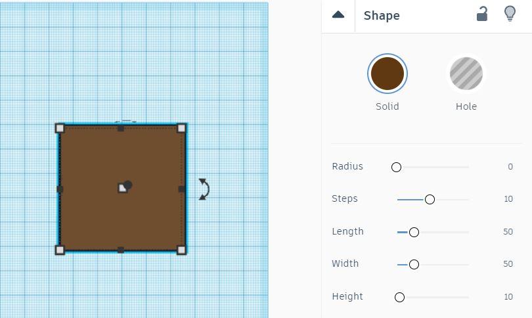Click the bottom edge midpoint handle
The width and height of the screenshot is (532, 318).
point(121,250)
